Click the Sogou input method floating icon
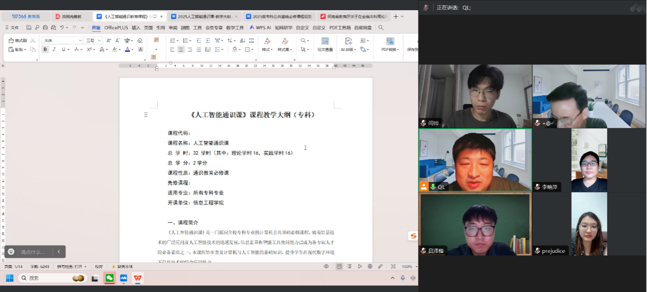 click(413, 235)
